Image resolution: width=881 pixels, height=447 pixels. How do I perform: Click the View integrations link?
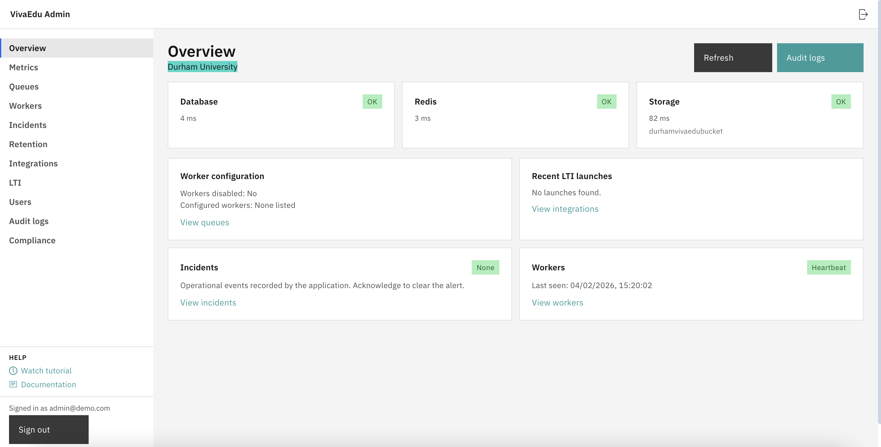click(565, 208)
